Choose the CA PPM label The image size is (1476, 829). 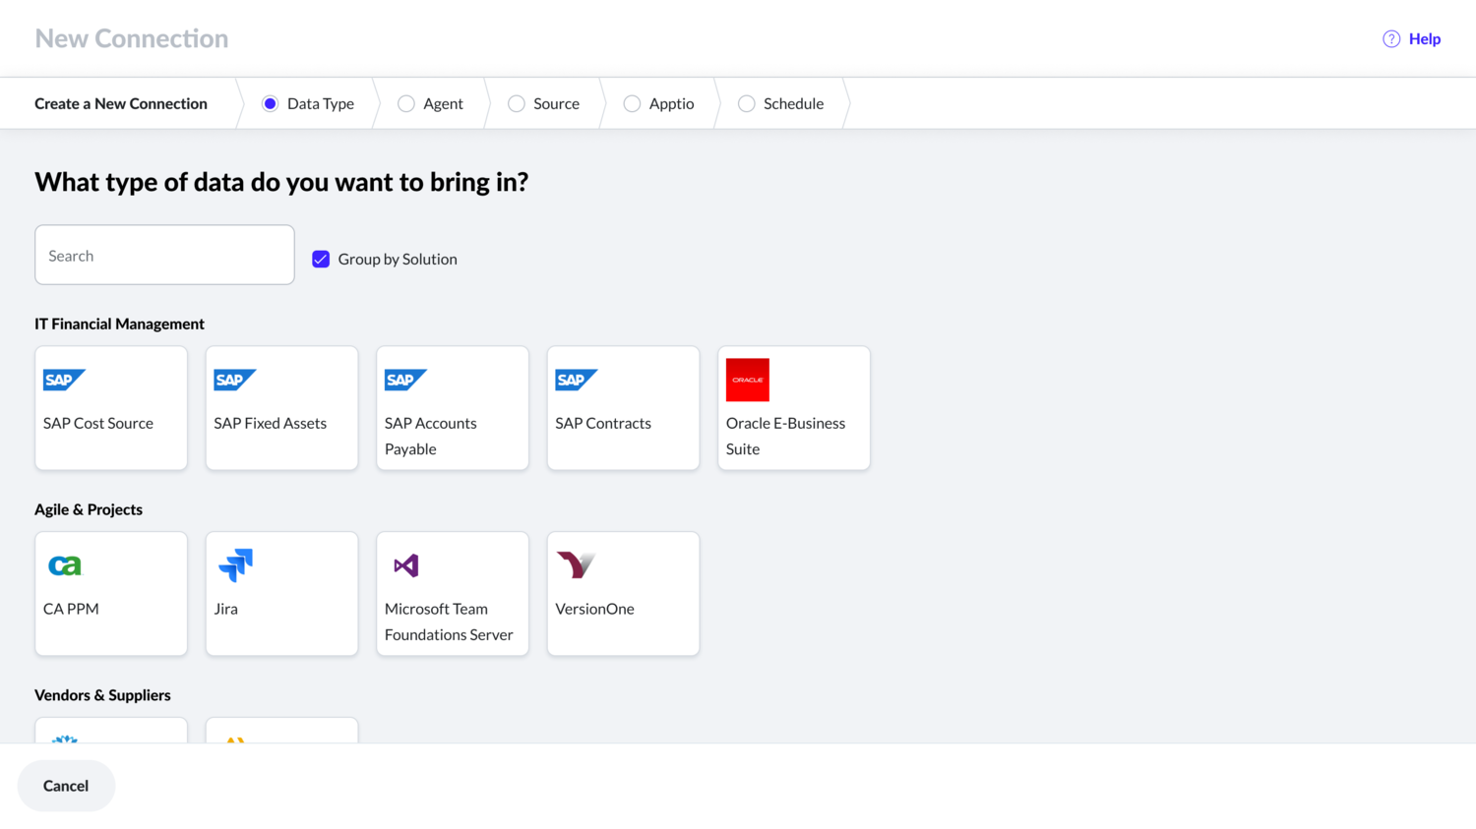click(71, 609)
